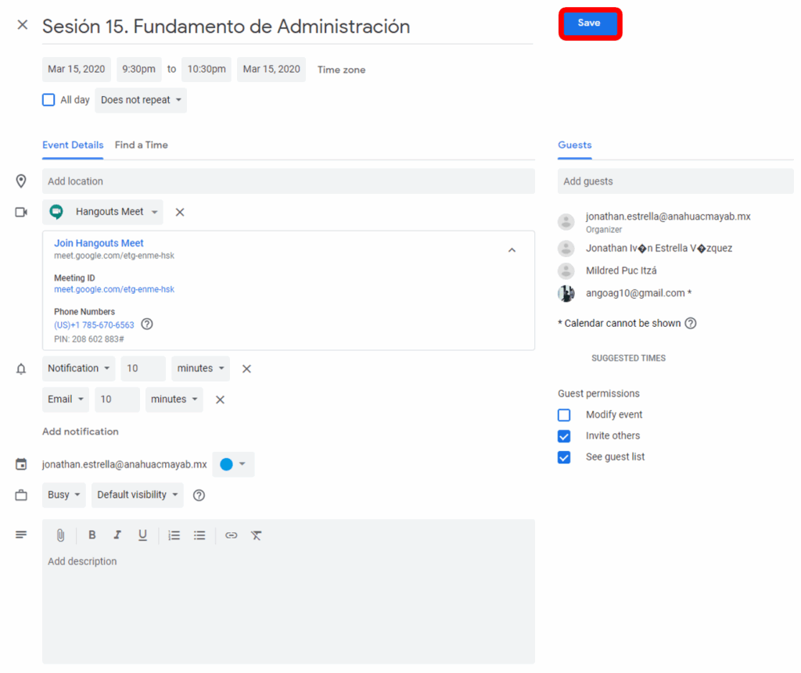801x673 pixels.
Task: Uncheck the Invite others permission
Action: pyautogui.click(x=564, y=436)
